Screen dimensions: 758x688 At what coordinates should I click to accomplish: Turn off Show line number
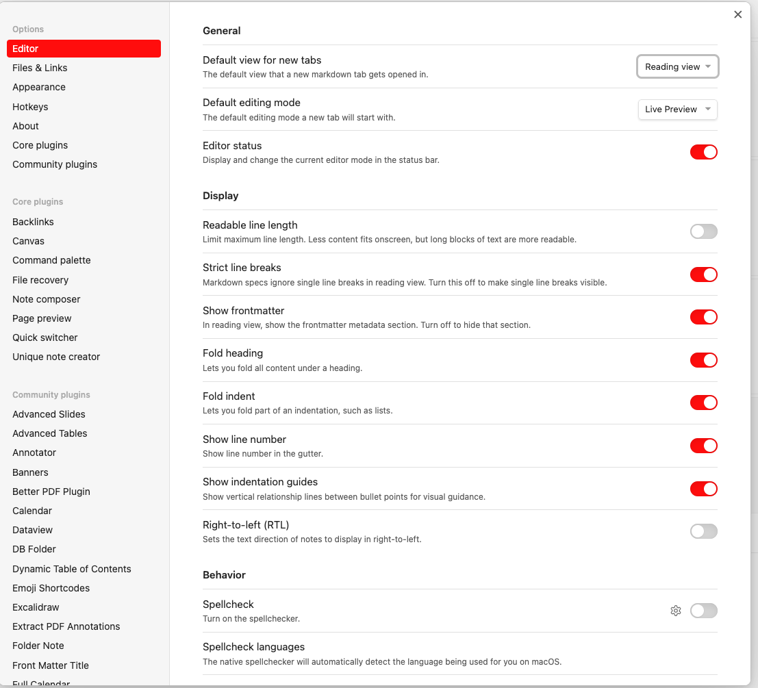pos(704,446)
